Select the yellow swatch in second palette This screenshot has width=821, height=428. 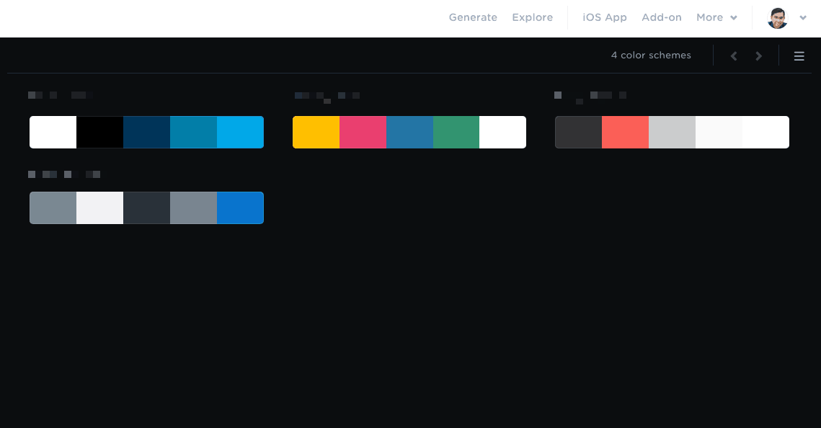[316, 133]
